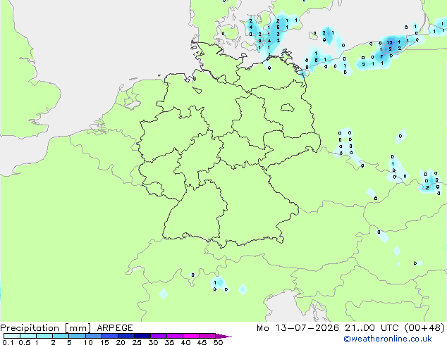
Task: Click the '13' precipitation value on Baltic coast
Action: pos(389,43)
